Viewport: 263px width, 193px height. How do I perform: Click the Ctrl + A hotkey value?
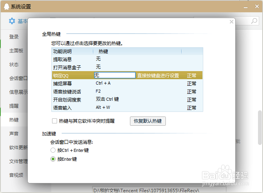pyautogui.click(x=103, y=83)
